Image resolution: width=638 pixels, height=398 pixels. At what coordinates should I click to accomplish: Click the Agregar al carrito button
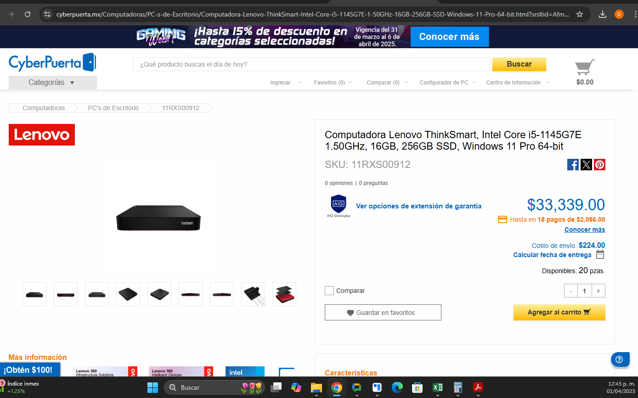559,312
